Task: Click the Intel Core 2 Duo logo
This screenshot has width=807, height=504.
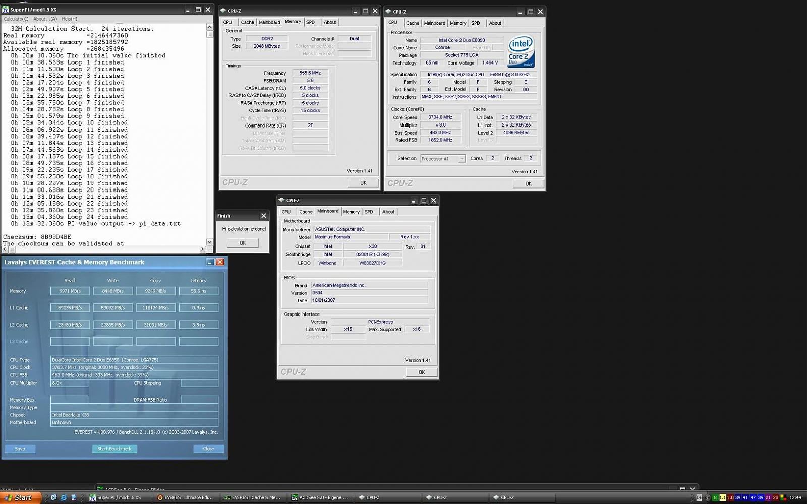Action: pos(521,51)
